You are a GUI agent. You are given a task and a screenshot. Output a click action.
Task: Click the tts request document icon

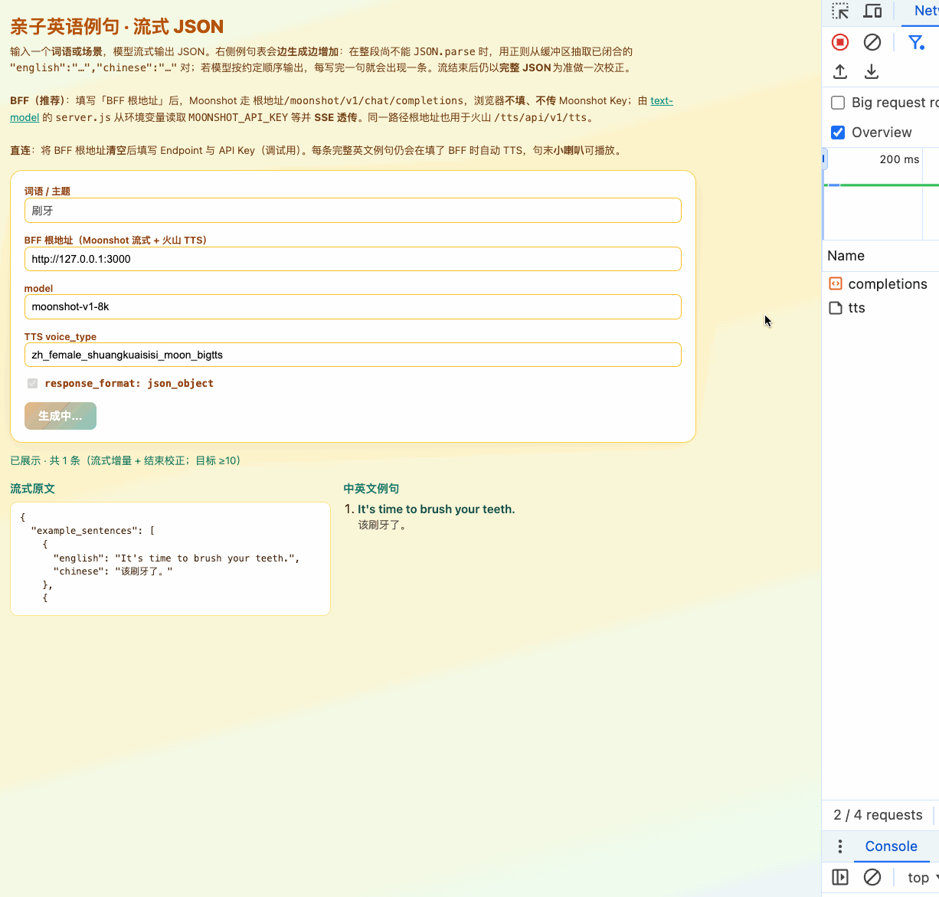click(x=836, y=308)
